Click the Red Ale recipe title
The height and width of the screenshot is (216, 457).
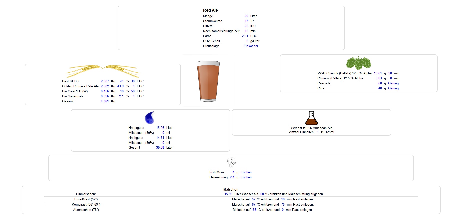click(x=210, y=10)
